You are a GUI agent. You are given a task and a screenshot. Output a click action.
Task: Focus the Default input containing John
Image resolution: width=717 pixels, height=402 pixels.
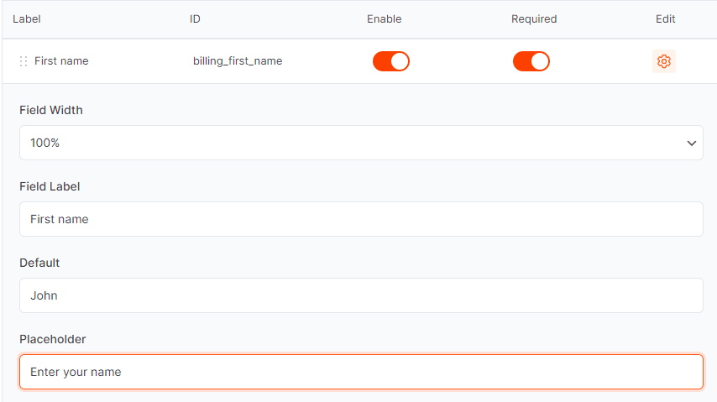361,295
